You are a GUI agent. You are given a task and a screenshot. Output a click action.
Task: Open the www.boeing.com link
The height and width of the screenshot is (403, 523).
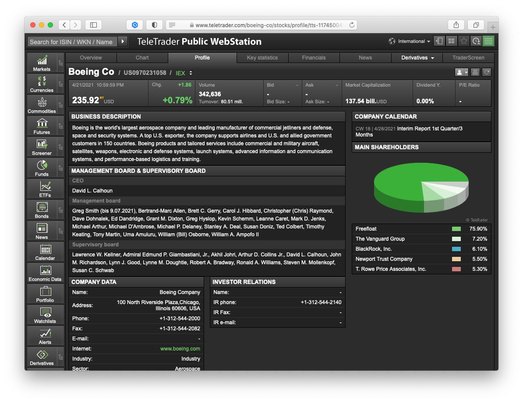pyautogui.click(x=180, y=349)
